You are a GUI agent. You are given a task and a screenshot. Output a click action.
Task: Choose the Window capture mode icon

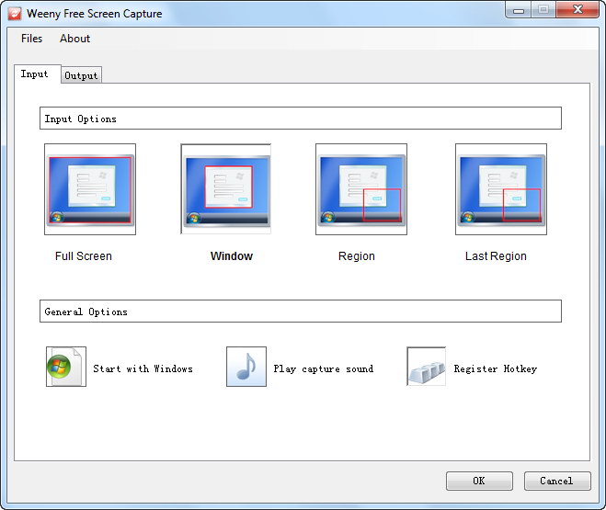click(x=226, y=188)
